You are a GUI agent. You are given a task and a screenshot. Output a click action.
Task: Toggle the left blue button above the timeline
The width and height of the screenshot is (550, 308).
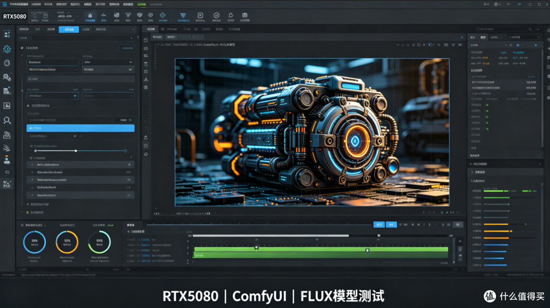tap(379, 225)
